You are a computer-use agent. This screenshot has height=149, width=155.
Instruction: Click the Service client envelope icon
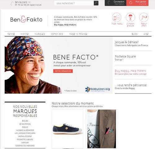tap(29, 2)
